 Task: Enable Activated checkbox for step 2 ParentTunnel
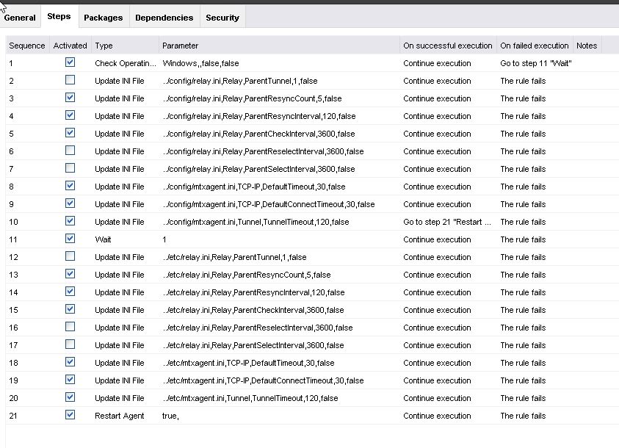pos(70,80)
